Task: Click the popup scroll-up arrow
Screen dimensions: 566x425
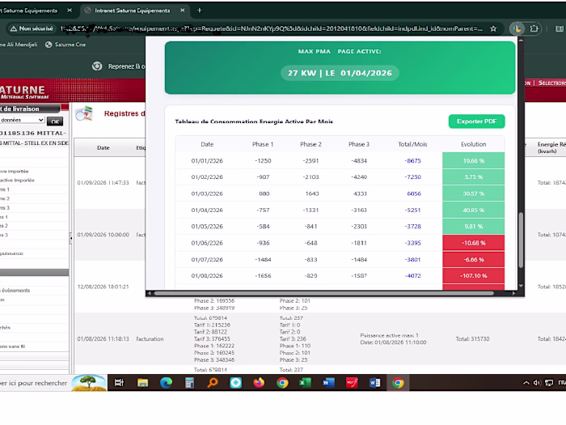Action: (521, 40)
